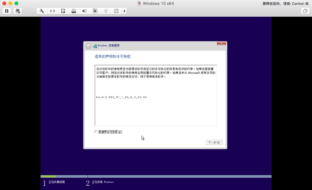Open the camera device icon
Screen dimensions: 312x190
(95, 11)
